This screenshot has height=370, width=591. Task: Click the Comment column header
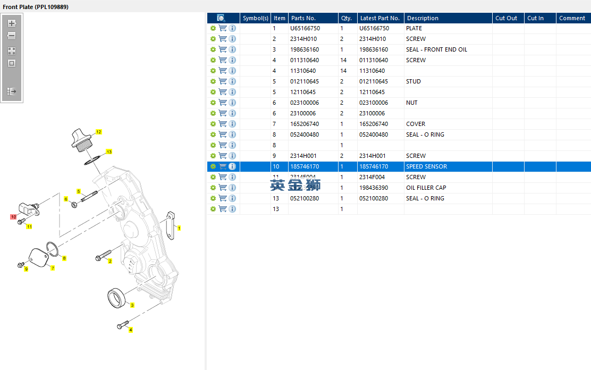pyautogui.click(x=573, y=18)
